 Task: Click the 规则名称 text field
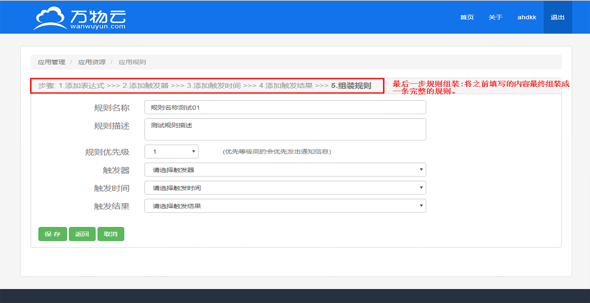[285, 108]
